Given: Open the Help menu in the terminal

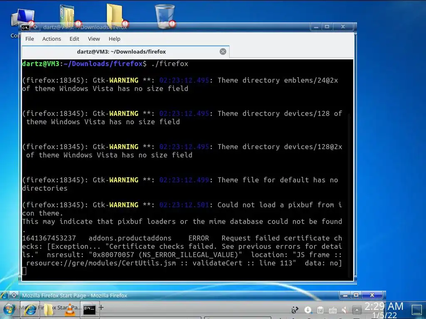Looking at the screenshot, I should click(114, 39).
